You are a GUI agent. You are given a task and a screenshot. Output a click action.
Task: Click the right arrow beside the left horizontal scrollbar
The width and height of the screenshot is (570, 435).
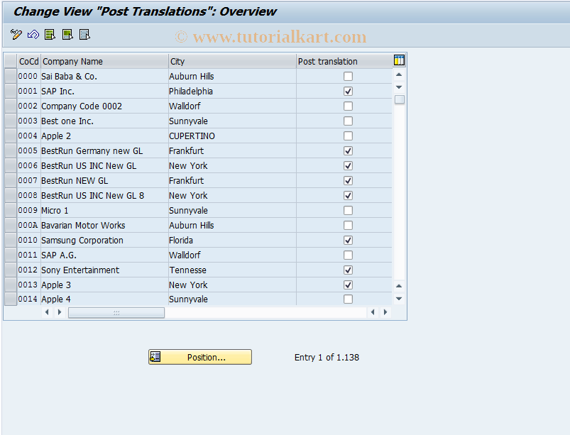[60, 312]
